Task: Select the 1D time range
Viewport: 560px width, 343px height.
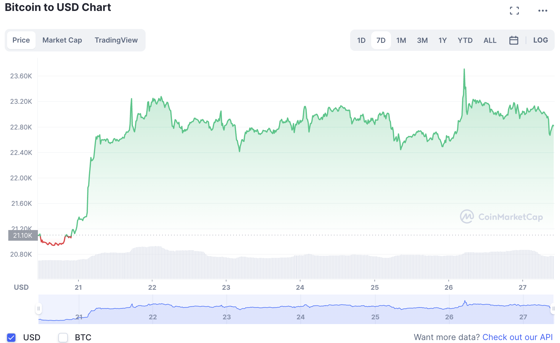Action: pos(361,40)
